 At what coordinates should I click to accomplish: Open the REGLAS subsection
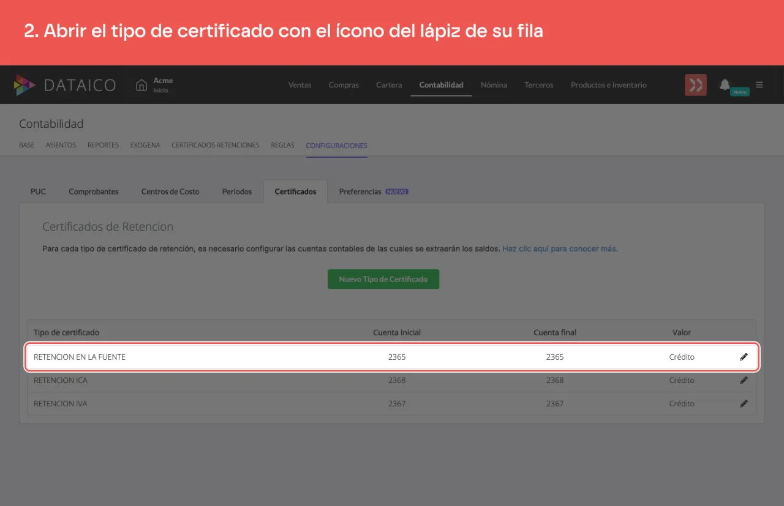point(283,146)
